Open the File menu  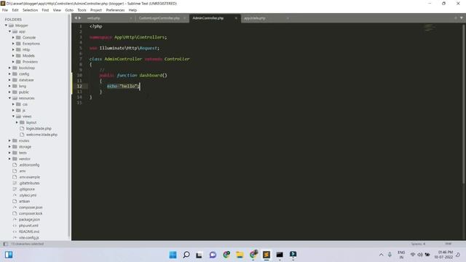click(x=5, y=10)
